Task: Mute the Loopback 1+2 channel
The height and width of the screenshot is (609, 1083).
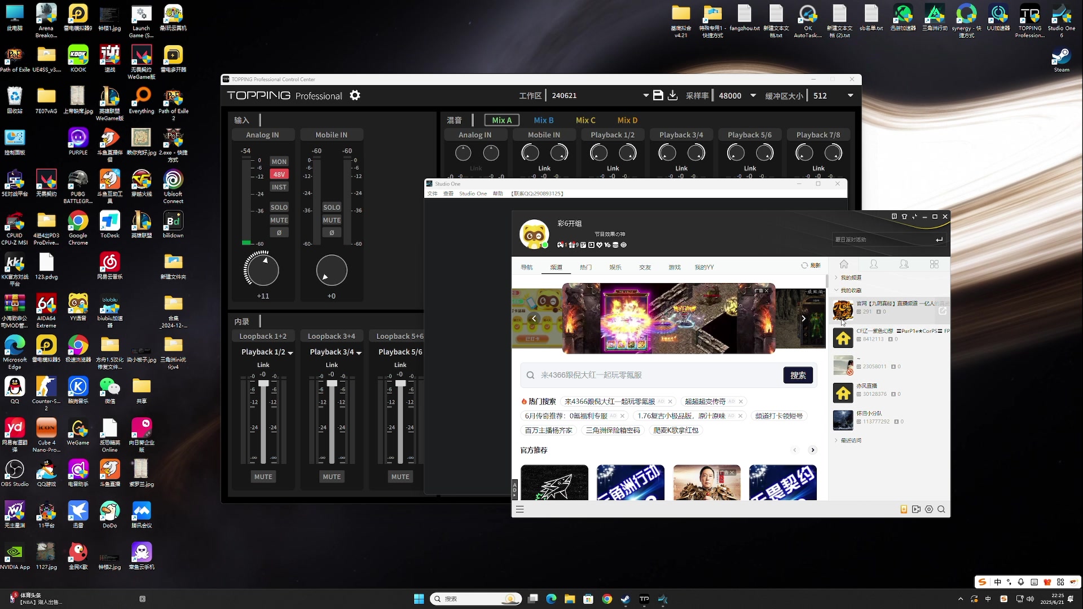Action: 263,476
